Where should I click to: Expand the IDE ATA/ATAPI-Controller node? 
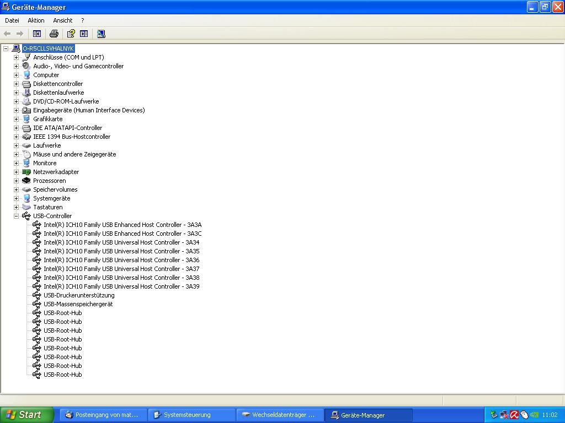[x=16, y=128]
